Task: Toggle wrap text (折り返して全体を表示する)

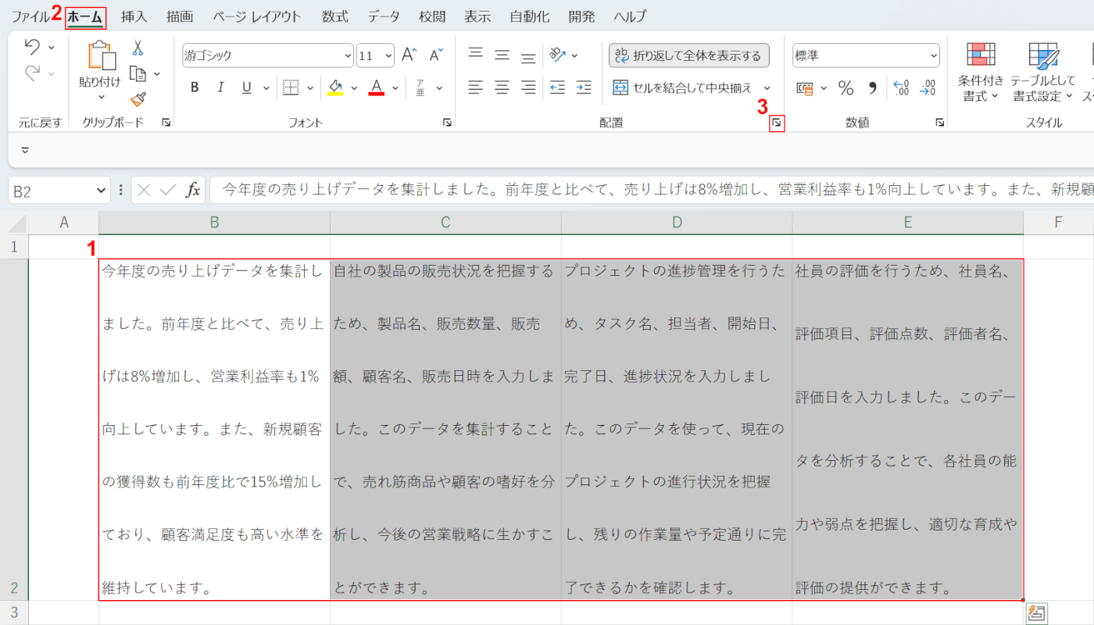Action: pos(688,55)
